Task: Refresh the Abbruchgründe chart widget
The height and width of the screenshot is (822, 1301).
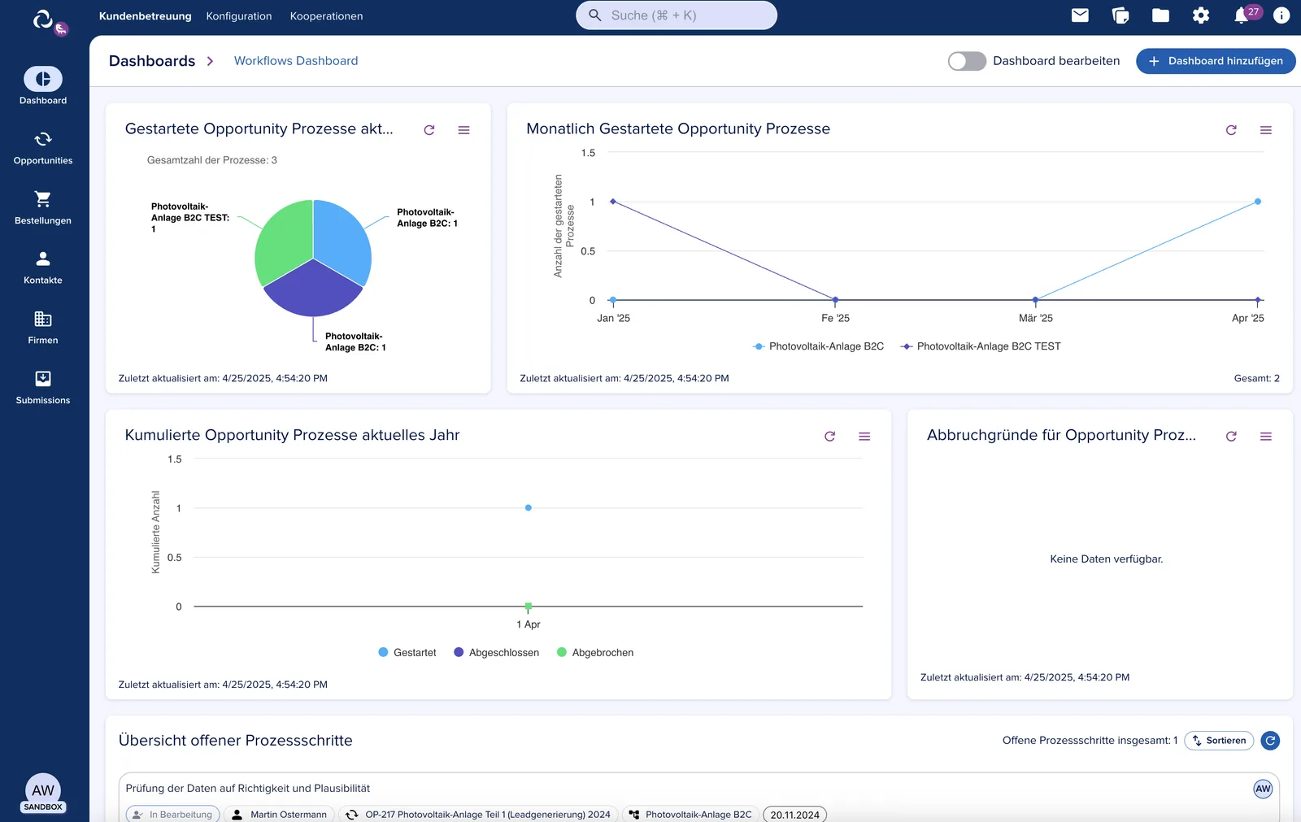Action: (1231, 437)
